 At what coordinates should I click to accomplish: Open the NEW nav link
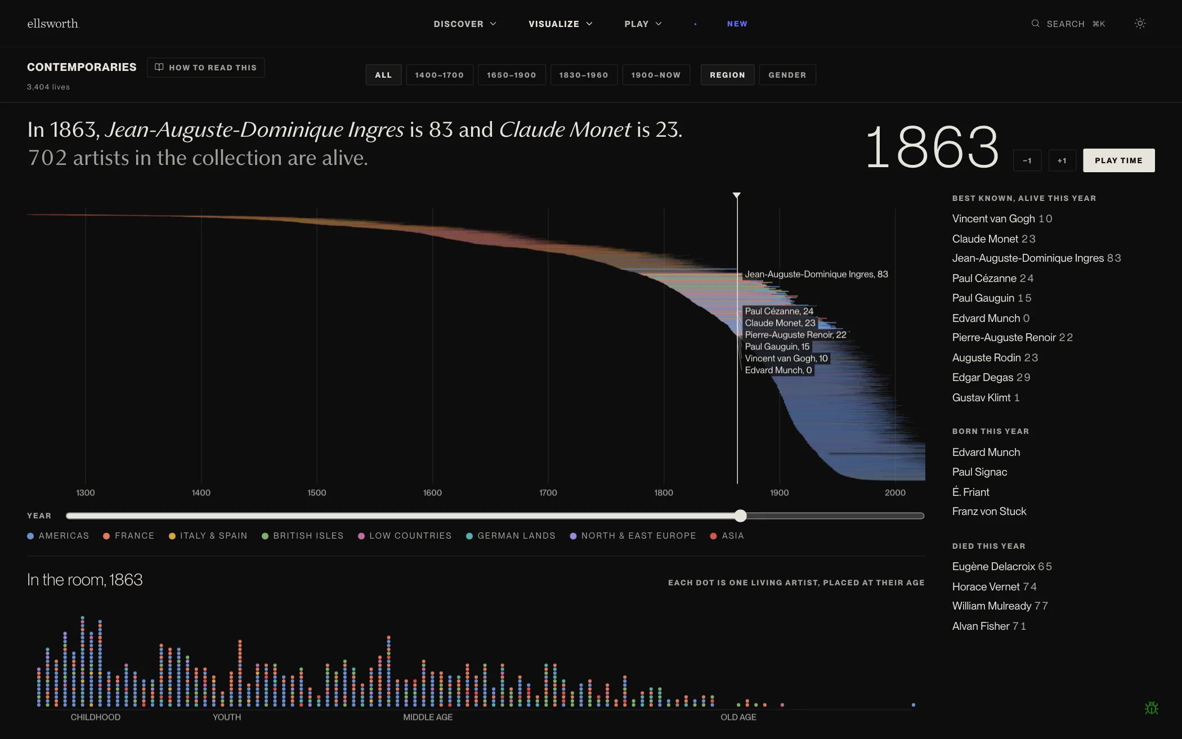[737, 24]
